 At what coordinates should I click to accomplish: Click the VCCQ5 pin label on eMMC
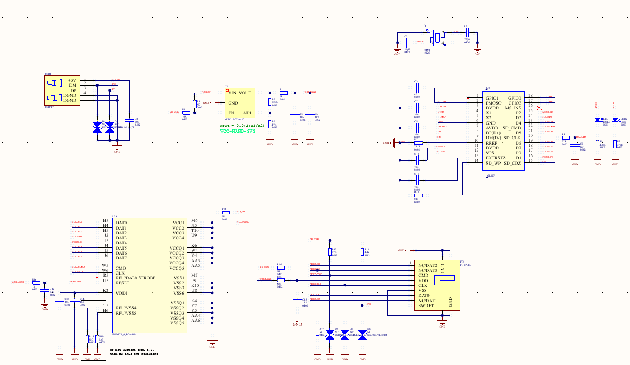[x=177, y=268]
